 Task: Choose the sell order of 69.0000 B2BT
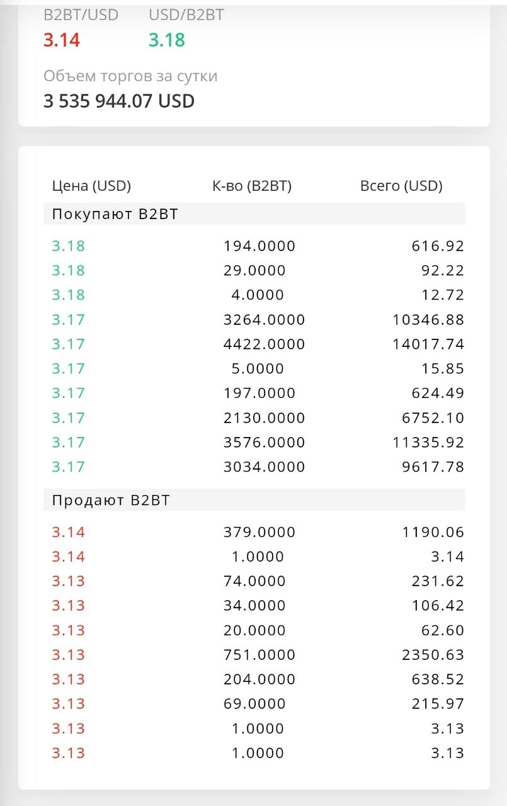coord(258,703)
